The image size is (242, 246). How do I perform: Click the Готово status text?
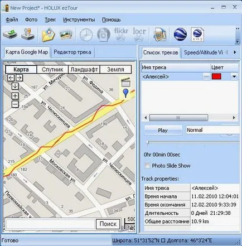tap(9, 240)
